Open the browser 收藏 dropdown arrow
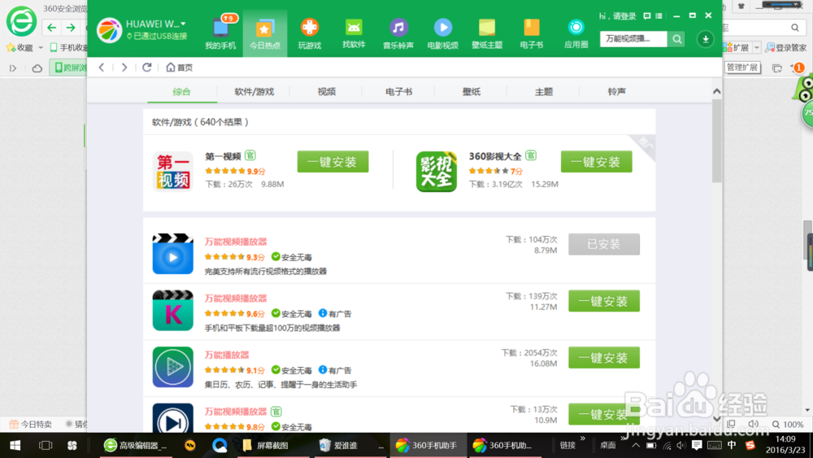813x458 pixels. coord(41,48)
